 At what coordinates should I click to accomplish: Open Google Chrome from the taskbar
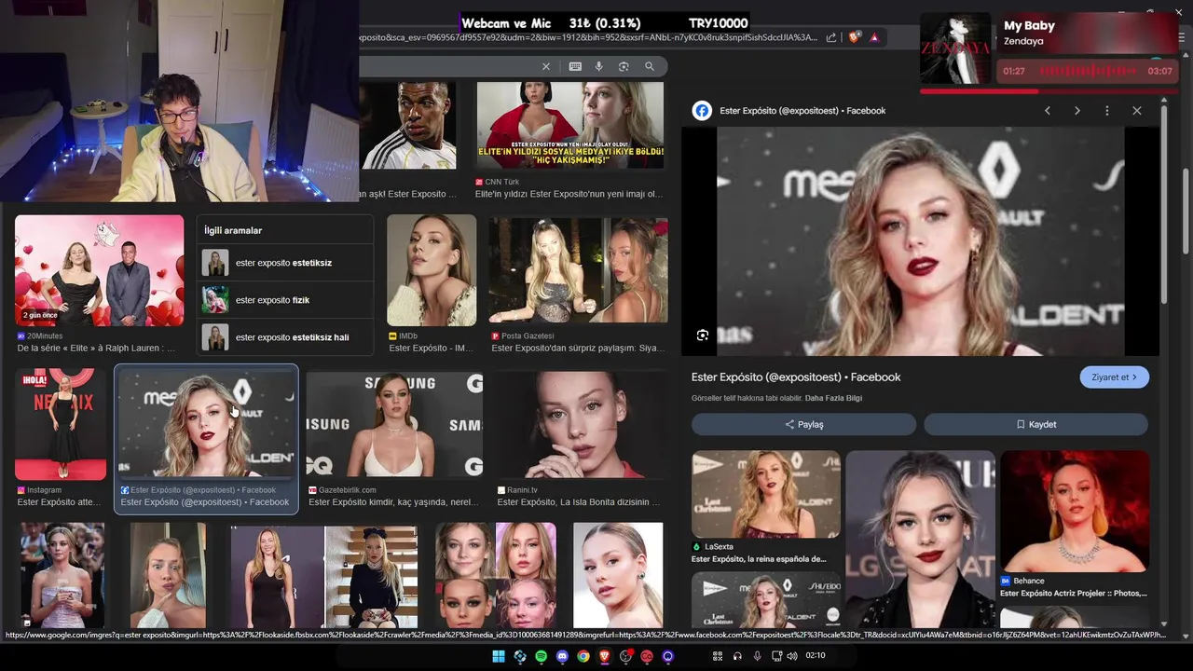tap(583, 656)
